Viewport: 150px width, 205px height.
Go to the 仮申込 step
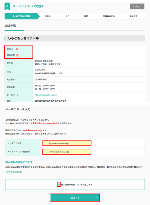[47, 16]
